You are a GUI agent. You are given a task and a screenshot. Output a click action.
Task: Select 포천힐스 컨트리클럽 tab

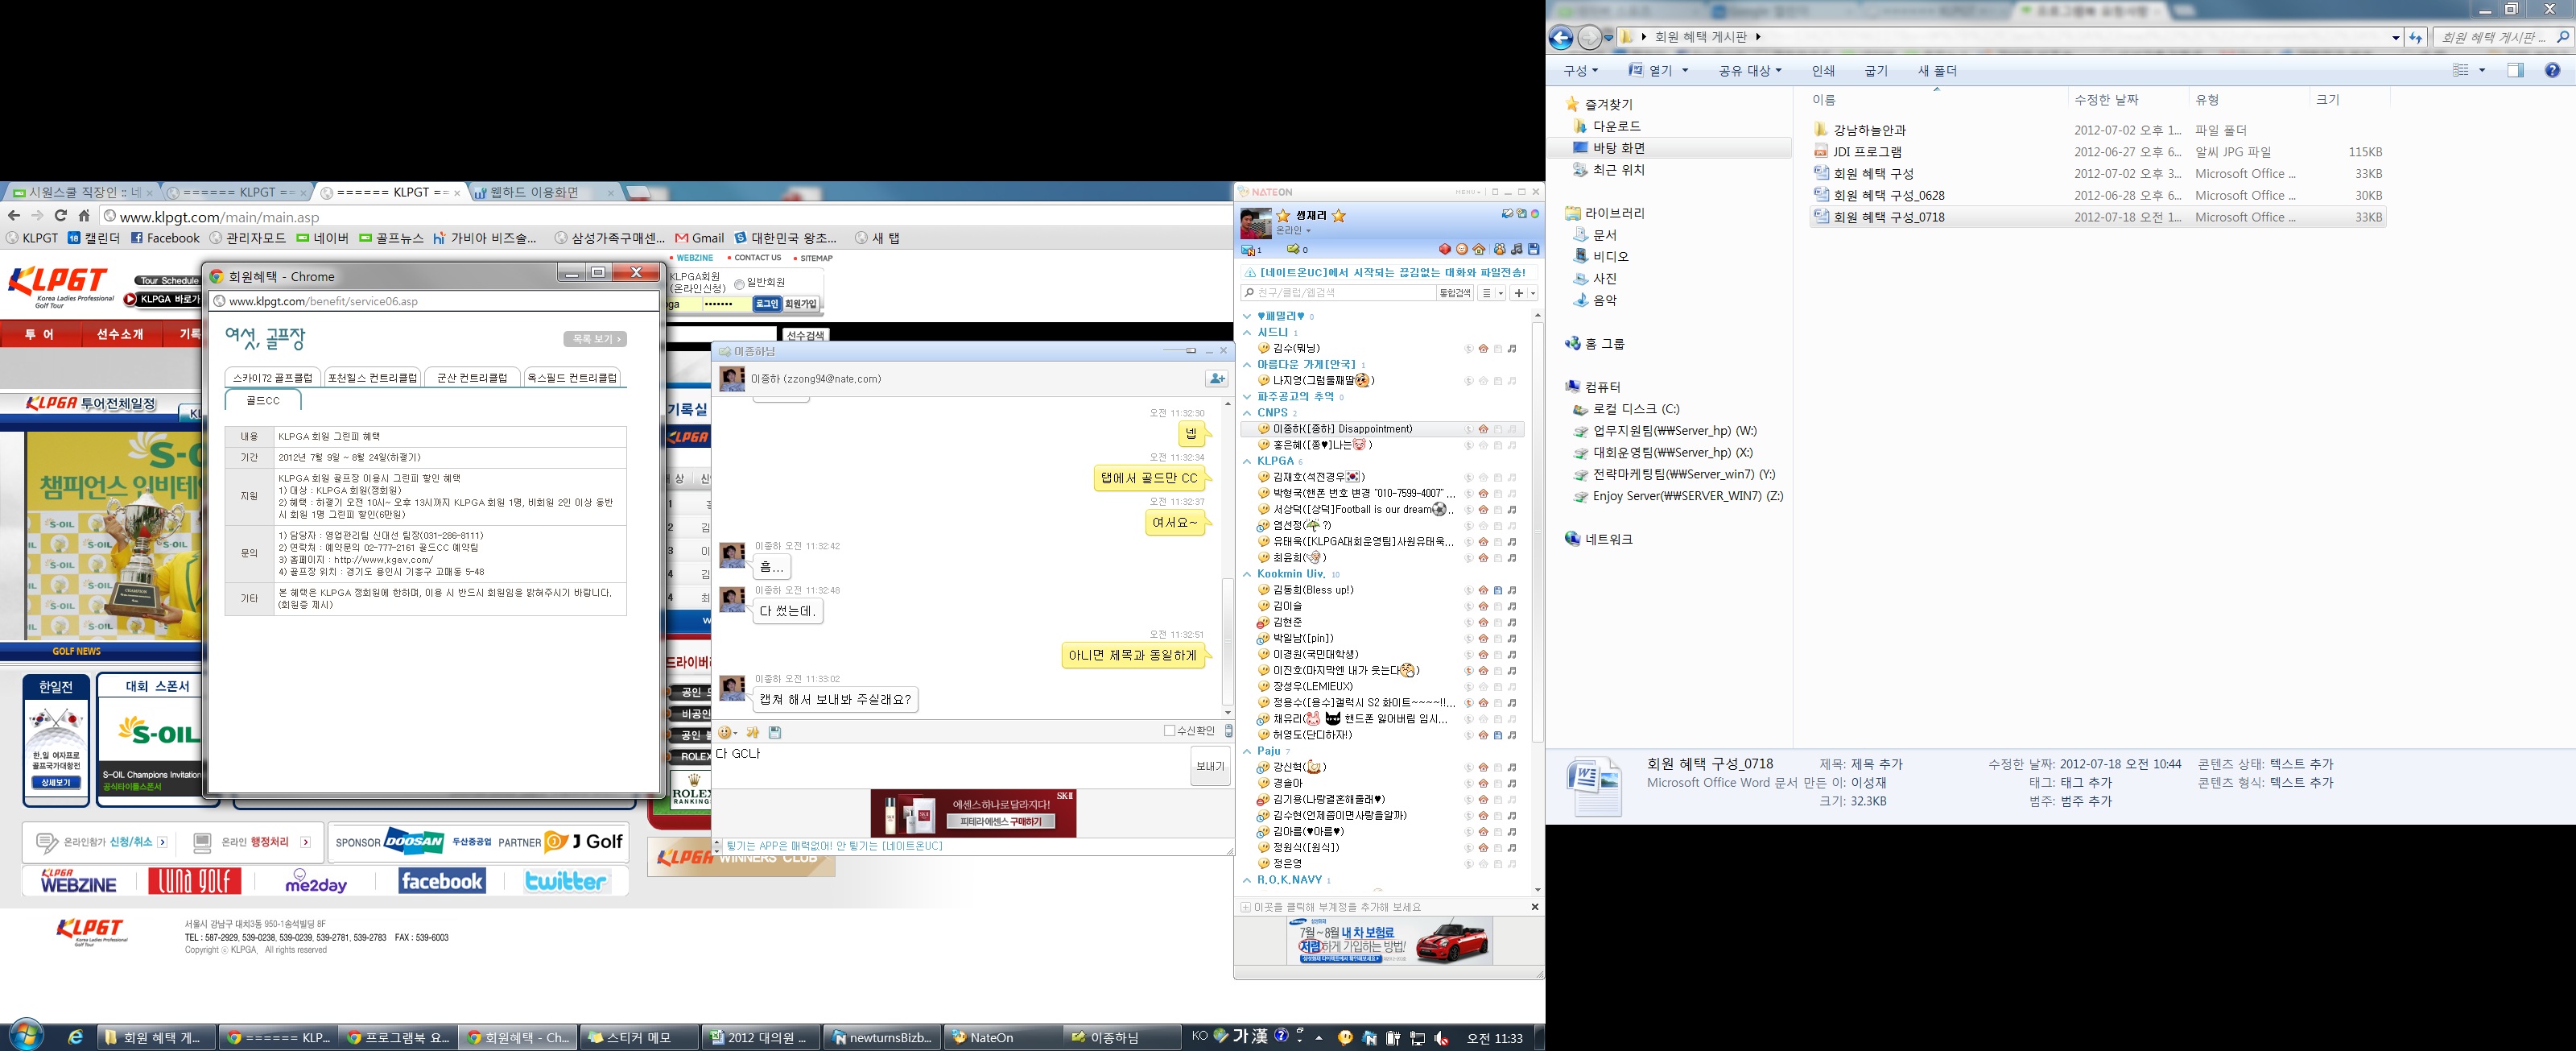tap(372, 378)
